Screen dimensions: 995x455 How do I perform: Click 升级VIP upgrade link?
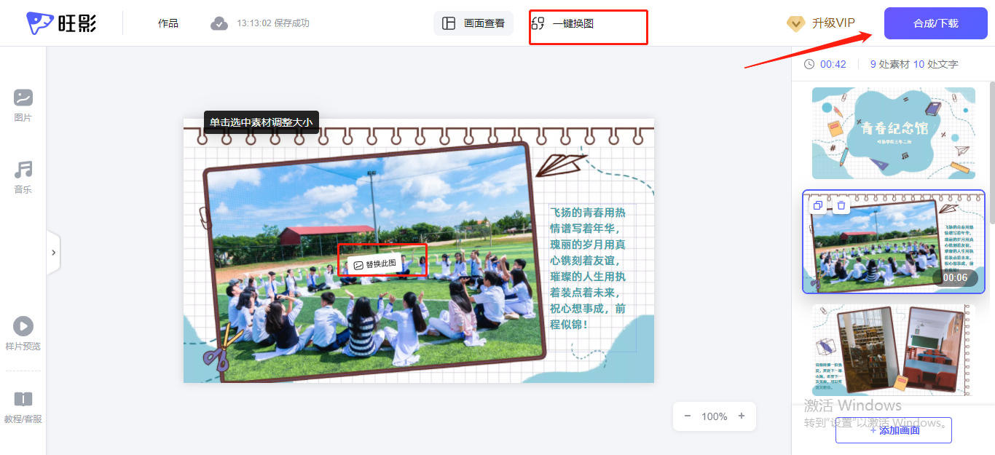821,23
